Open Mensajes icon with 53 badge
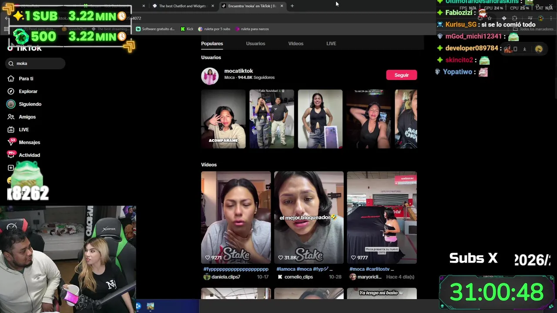 11,142
